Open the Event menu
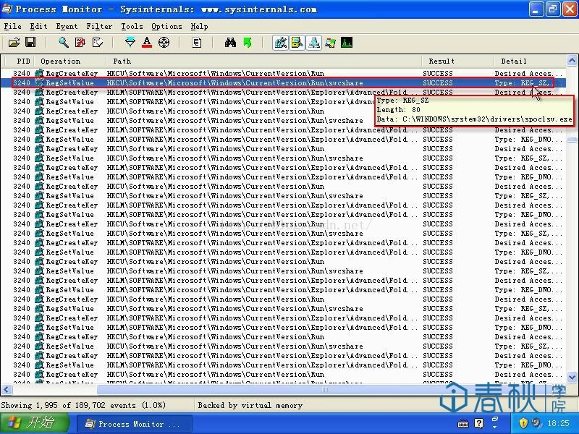The height and width of the screenshot is (434, 579). 67,26
